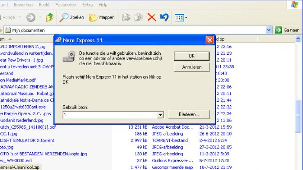Click the Copy To folder icon

[139, 17]
